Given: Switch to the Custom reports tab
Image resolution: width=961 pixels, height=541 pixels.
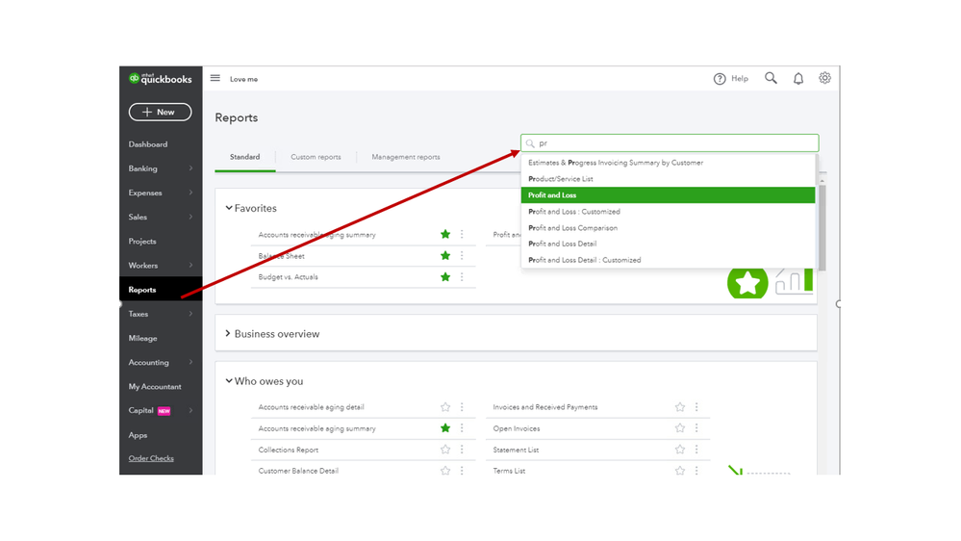Looking at the screenshot, I should pos(316,157).
